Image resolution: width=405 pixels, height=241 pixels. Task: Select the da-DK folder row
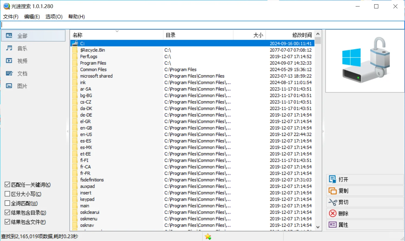pyautogui.click(x=192, y=108)
